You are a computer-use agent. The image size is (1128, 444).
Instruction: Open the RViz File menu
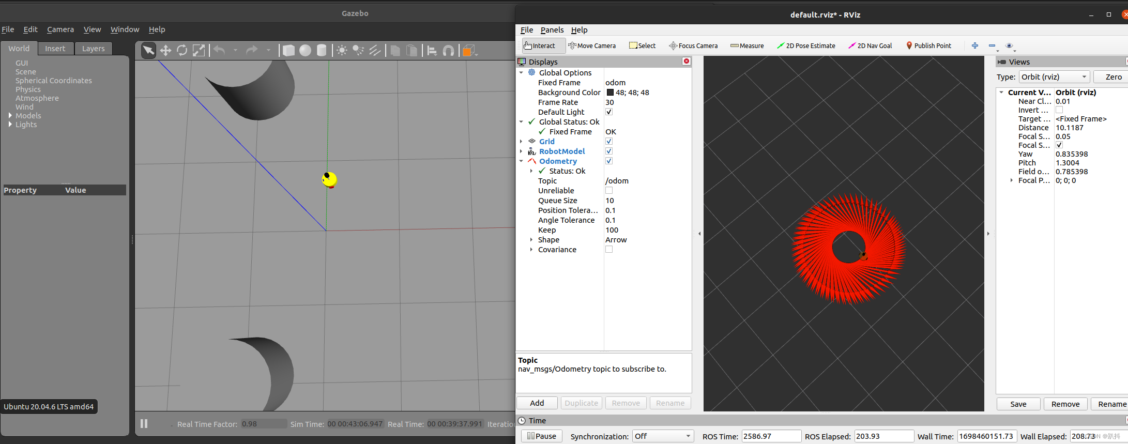[527, 30]
